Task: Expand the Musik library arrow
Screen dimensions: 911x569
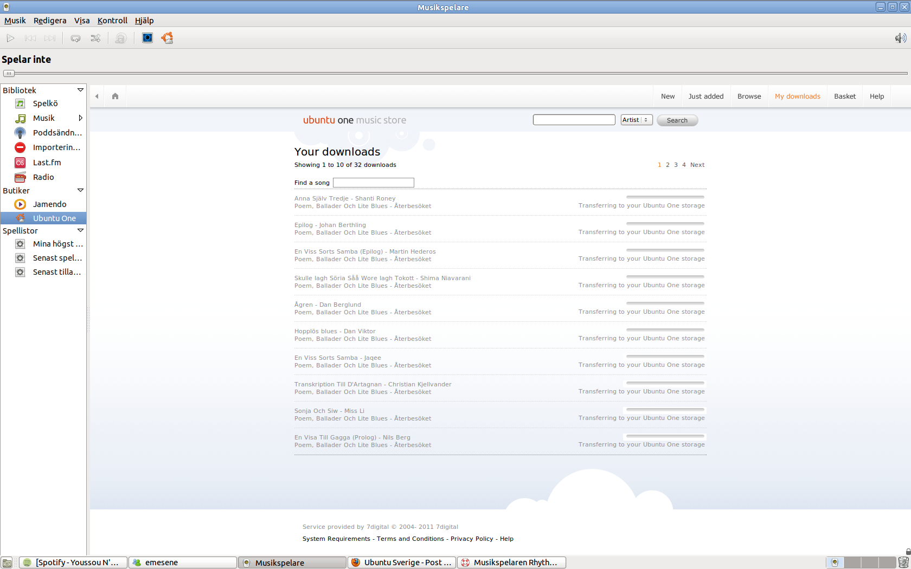Action: click(80, 118)
